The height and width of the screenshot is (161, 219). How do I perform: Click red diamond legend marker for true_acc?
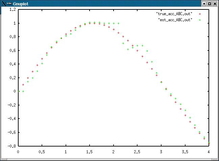click(200, 14)
